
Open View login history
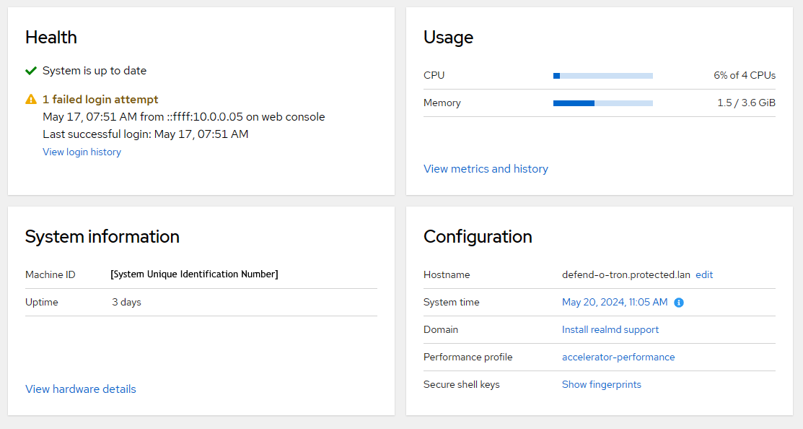[x=82, y=152]
